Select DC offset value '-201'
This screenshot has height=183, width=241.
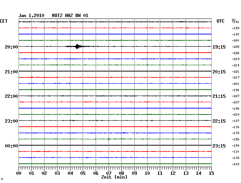tap(235, 84)
